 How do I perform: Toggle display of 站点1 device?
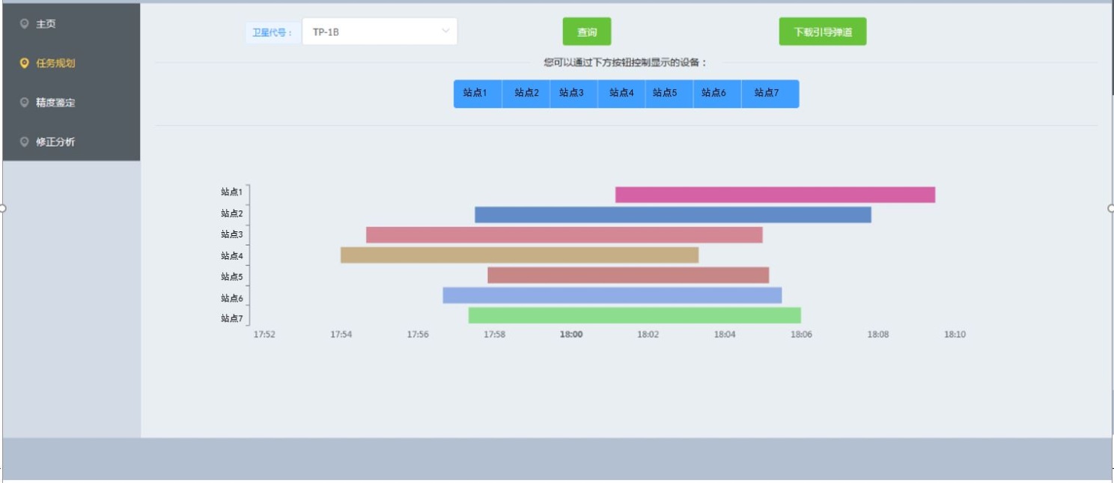(475, 94)
